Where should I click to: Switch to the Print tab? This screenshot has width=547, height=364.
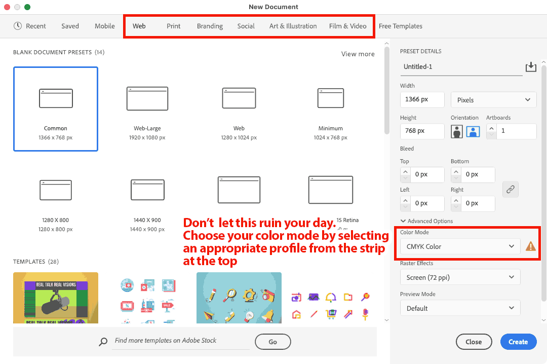(x=173, y=26)
